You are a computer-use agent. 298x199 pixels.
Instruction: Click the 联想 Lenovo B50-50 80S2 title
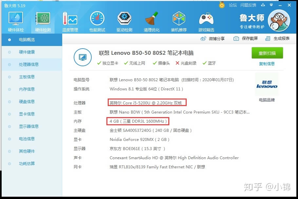(146, 53)
